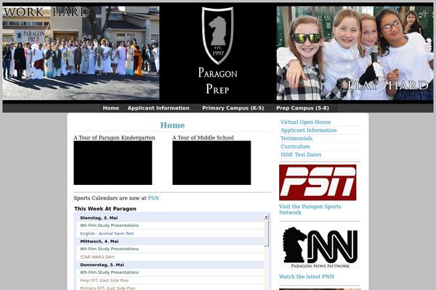Open English - Animal Farm Test event
This screenshot has width=436, height=290.
[107, 233]
